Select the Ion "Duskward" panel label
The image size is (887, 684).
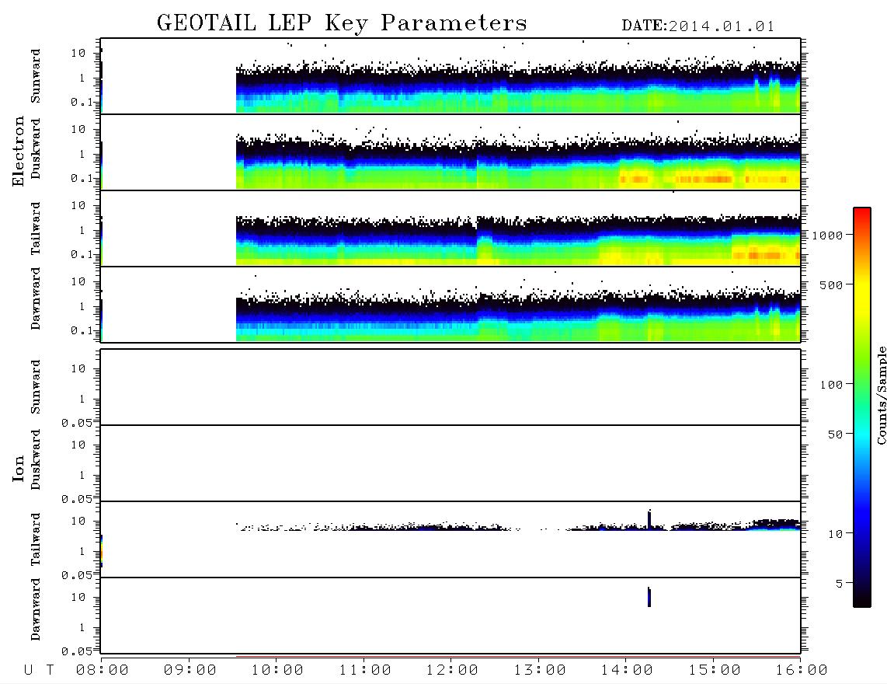pyautogui.click(x=36, y=459)
